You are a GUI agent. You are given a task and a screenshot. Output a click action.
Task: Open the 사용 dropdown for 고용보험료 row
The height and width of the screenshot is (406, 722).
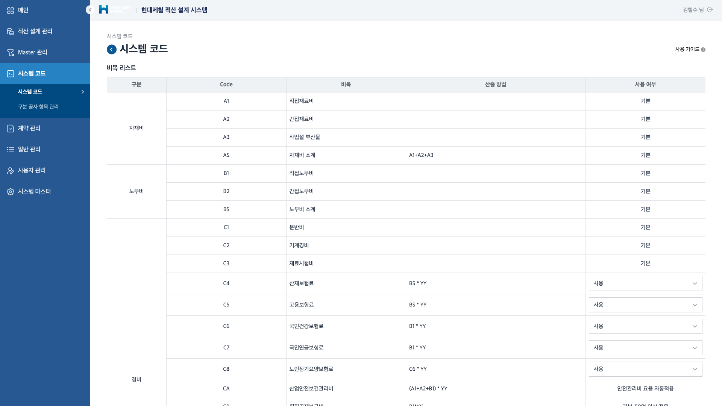coord(645,305)
